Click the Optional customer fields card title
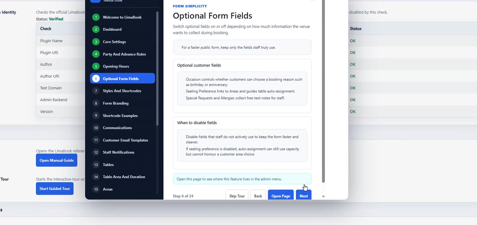The width and height of the screenshot is (477, 225). 199,65
